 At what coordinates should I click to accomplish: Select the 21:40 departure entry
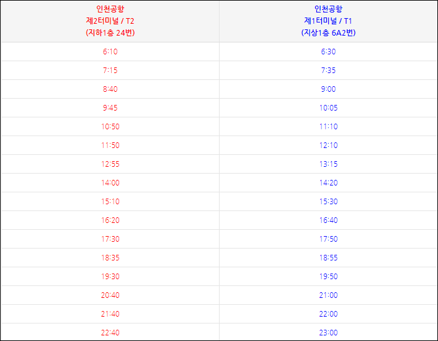click(110, 314)
